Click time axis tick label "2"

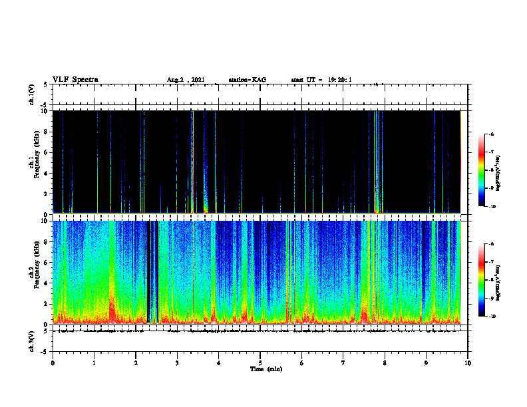click(136, 363)
